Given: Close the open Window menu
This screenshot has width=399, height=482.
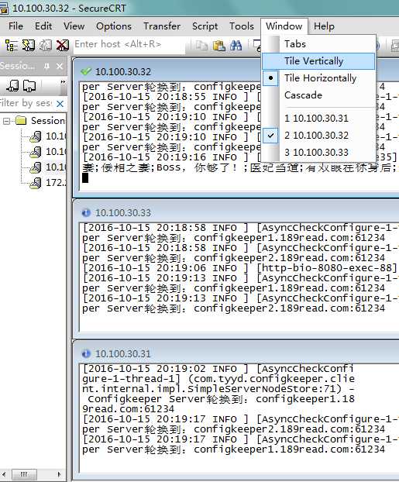Looking at the screenshot, I should click(284, 26).
